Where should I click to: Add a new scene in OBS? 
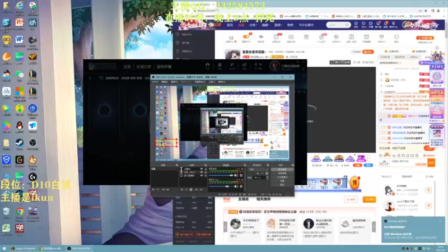[x=153, y=189]
